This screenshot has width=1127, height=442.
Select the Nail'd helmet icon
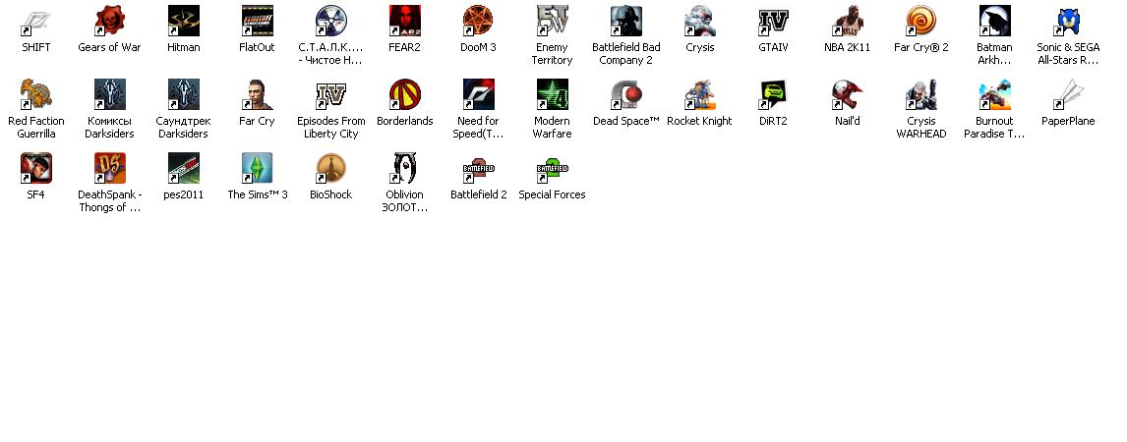[848, 94]
